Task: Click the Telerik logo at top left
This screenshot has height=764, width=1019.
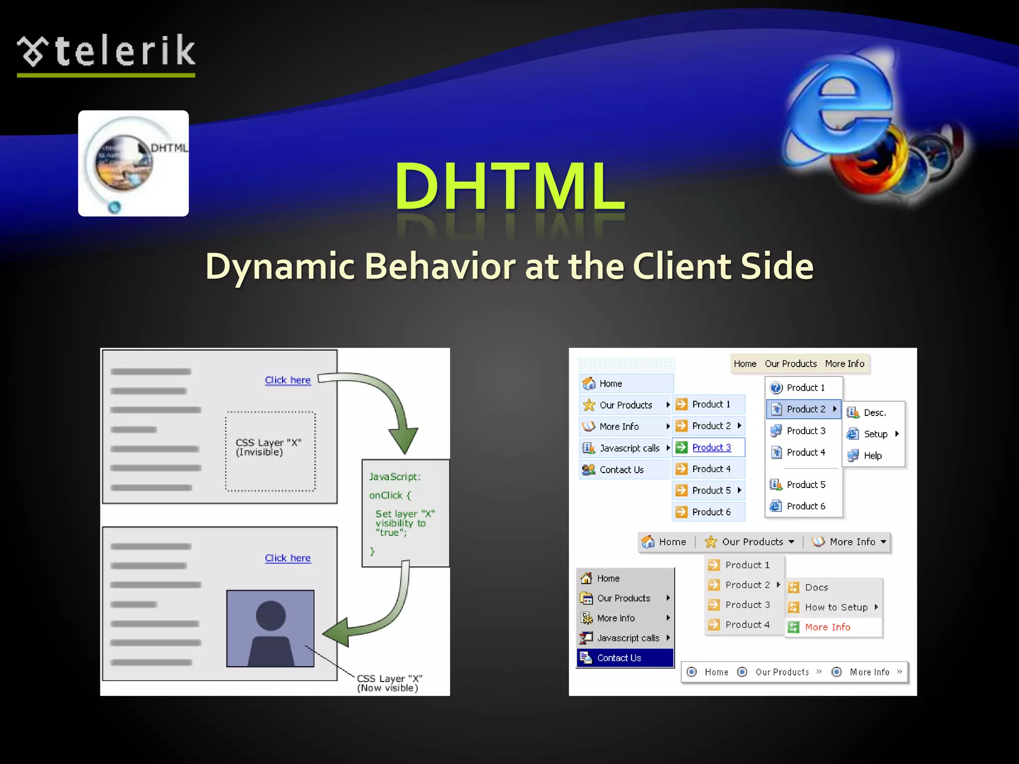Action: [x=106, y=52]
